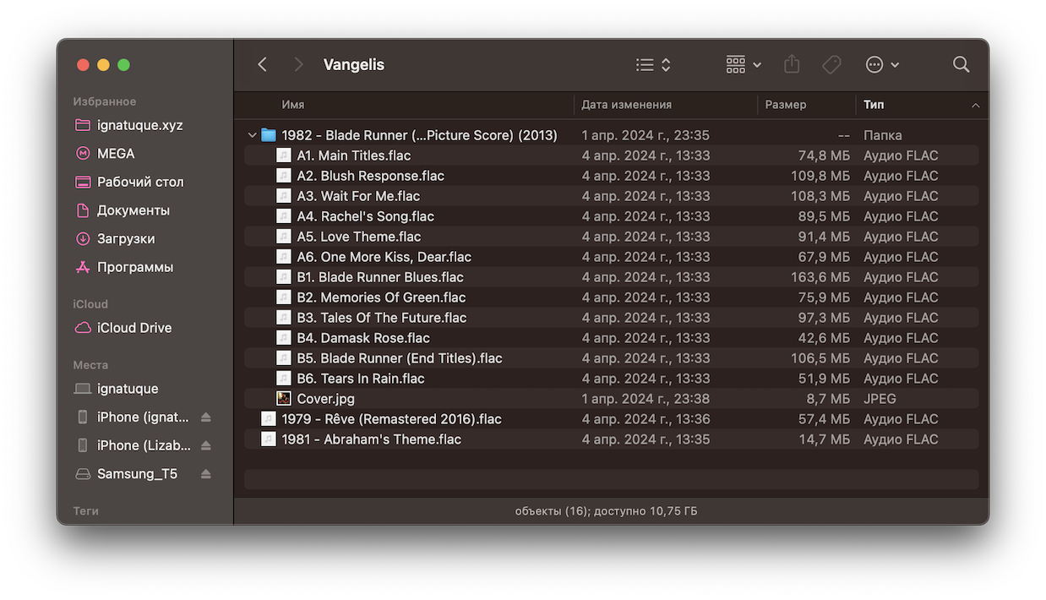Open the search magnifier icon
The height and width of the screenshot is (600, 1046).
click(x=961, y=64)
